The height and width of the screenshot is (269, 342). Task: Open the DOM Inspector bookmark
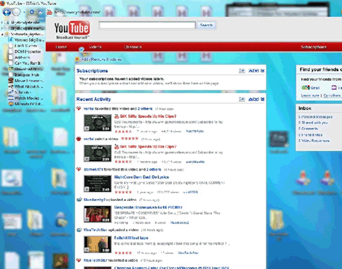click(28, 51)
